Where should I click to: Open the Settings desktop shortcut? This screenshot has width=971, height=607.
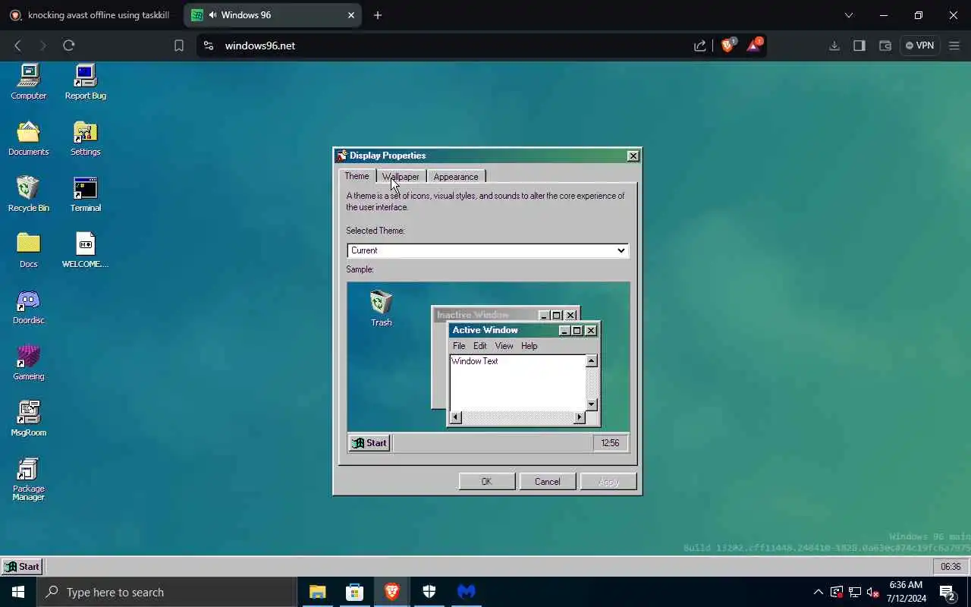(x=85, y=138)
